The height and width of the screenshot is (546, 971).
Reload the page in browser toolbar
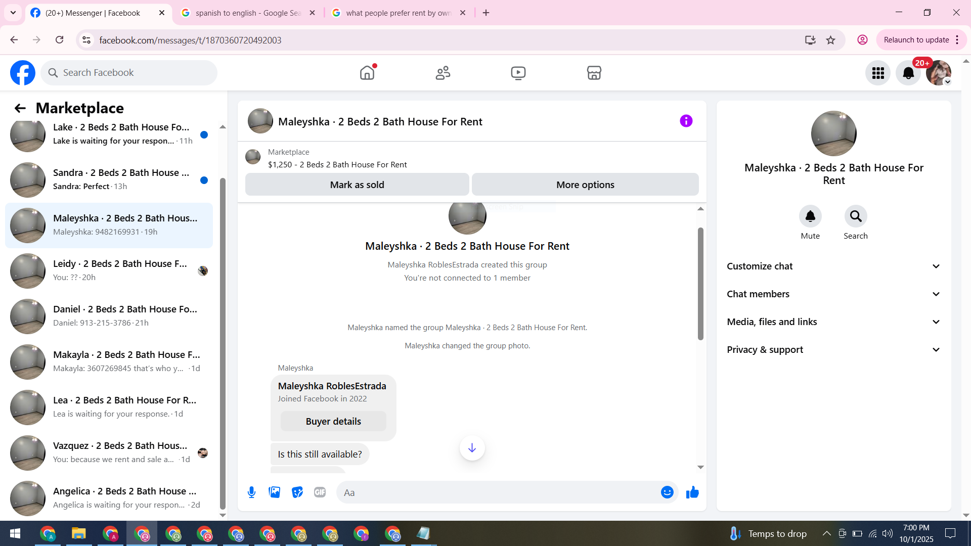pos(59,40)
